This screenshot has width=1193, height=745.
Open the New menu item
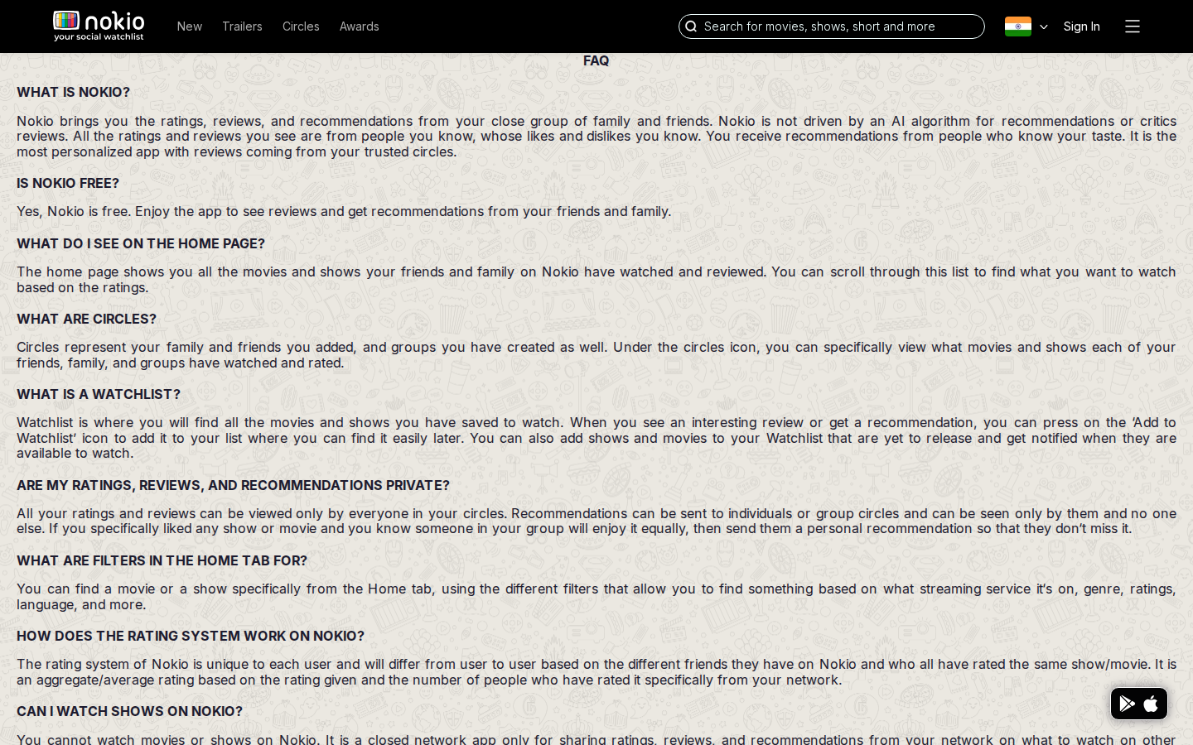(189, 26)
